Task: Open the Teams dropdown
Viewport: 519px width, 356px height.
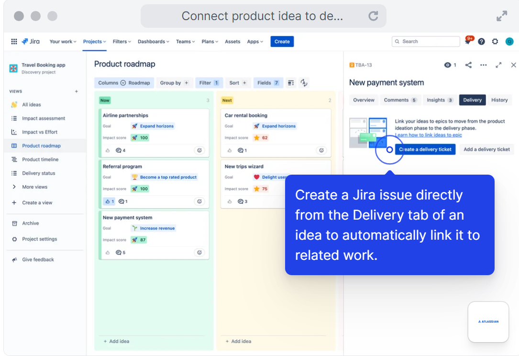Action: (x=186, y=42)
